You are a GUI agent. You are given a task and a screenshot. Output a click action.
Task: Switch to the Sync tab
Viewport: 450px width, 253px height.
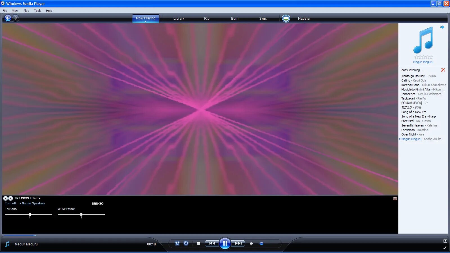tap(263, 19)
